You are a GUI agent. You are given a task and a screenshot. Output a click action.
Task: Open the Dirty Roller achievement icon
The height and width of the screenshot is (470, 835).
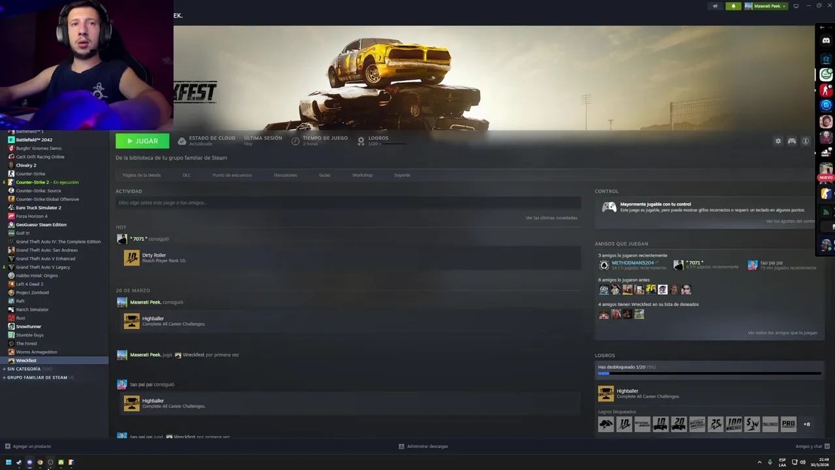(x=131, y=258)
